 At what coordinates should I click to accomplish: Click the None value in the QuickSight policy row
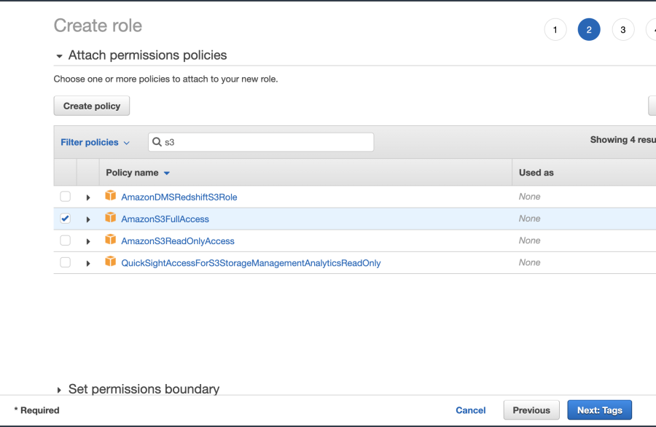530,262
